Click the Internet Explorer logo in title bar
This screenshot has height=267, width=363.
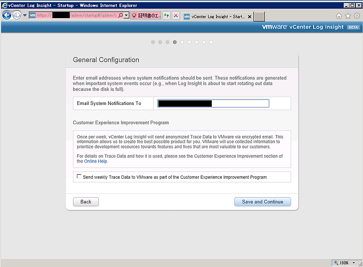(5, 5)
